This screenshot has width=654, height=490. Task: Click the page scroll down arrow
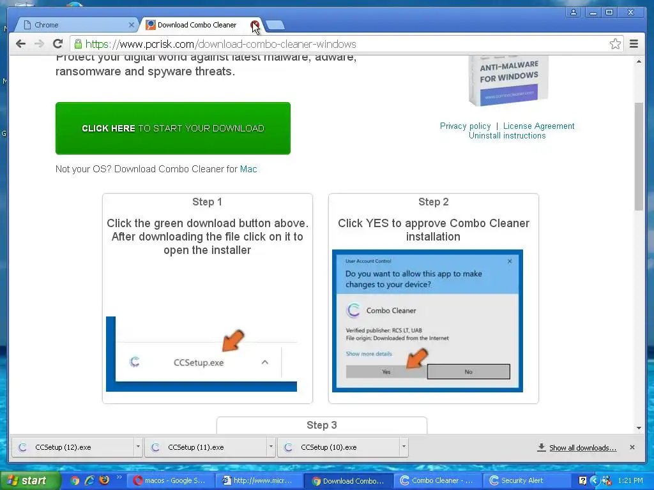point(639,428)
